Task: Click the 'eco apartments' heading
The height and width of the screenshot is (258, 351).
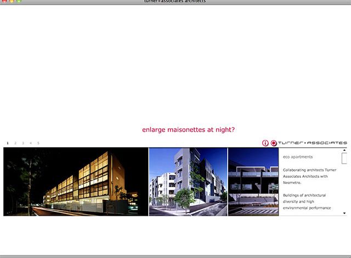Action: [298, 157]
